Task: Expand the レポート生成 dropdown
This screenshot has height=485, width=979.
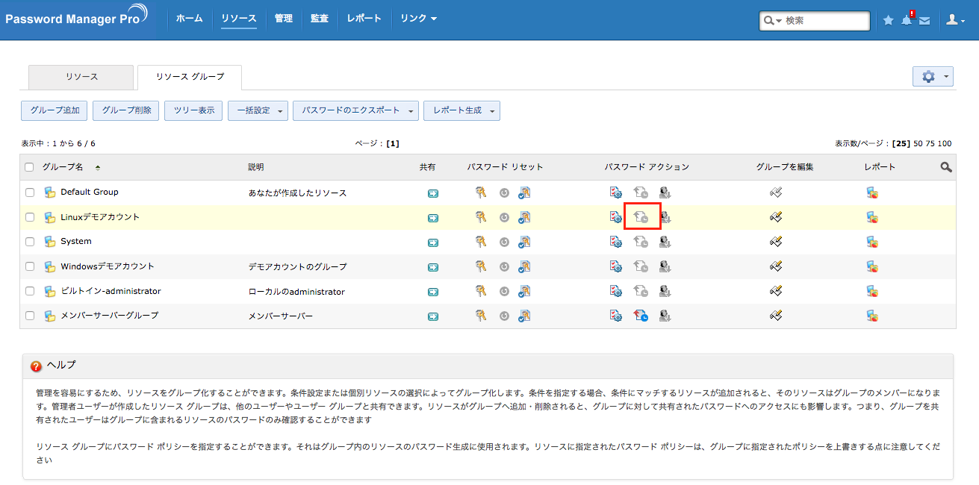Action: (461, 110)
